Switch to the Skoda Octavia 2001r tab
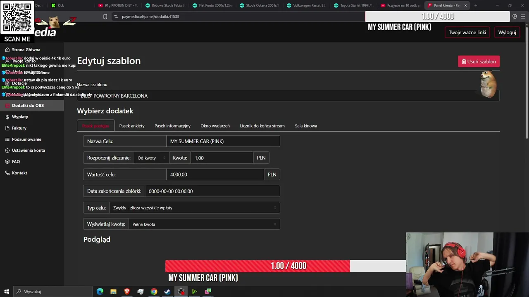The image size is (529, 297). coord(260,5)
